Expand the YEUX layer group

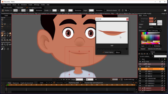point(144,64)
